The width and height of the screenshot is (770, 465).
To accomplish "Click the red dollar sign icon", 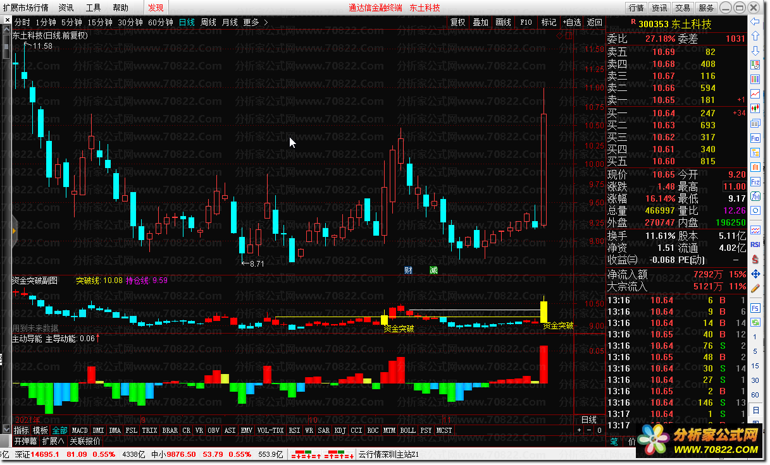I will pos(755,258).
